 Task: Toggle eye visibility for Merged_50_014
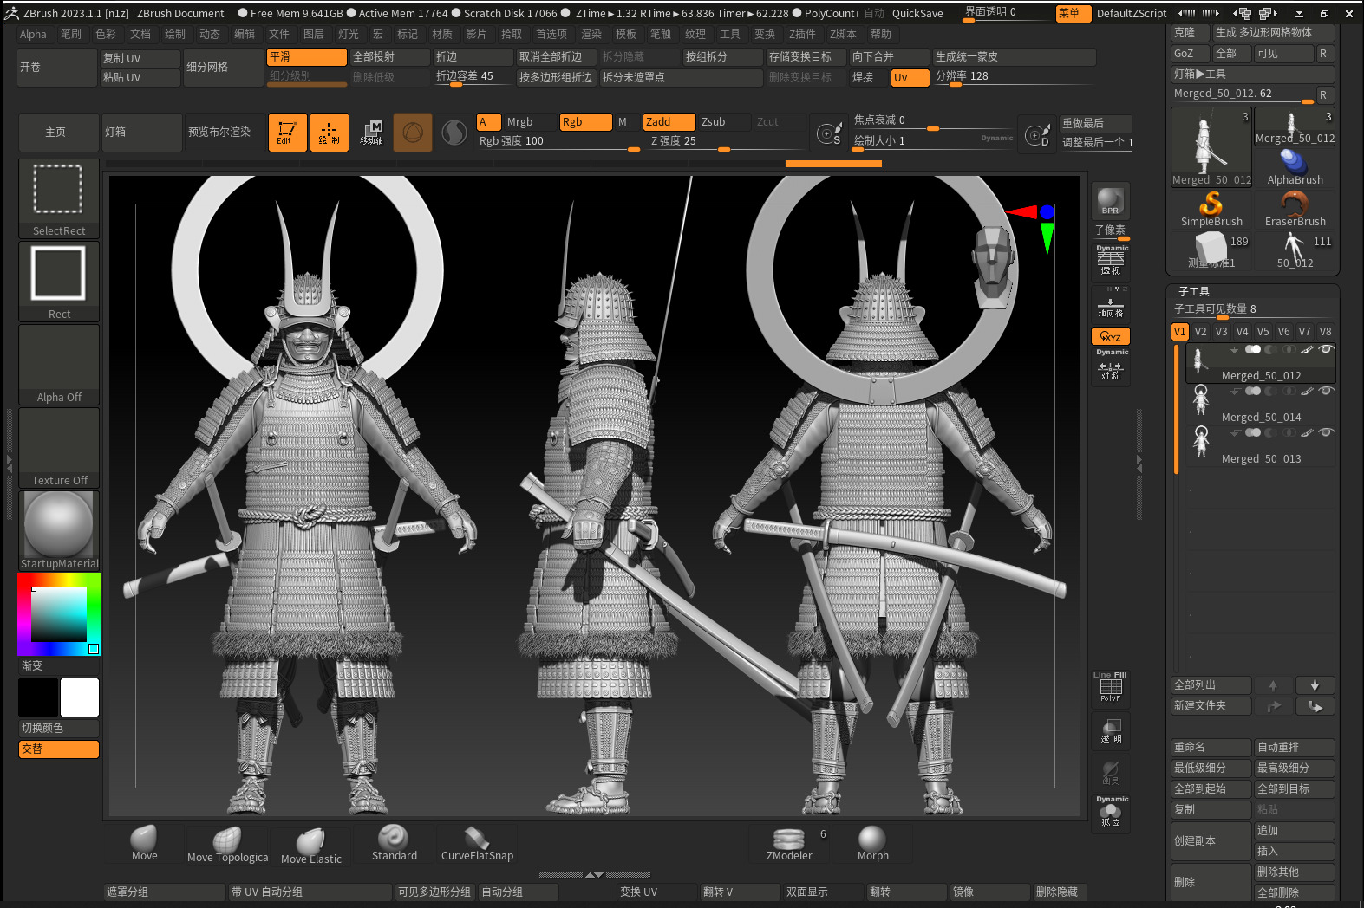point(1326,391)
